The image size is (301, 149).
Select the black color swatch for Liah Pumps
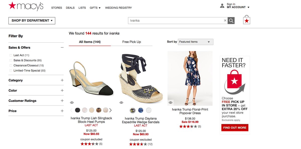click(x=78, y=110)
